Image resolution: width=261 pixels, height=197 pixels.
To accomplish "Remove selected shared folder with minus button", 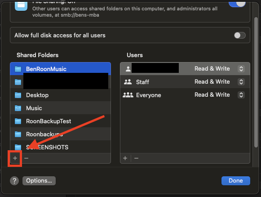I will [x=27, y=158].
